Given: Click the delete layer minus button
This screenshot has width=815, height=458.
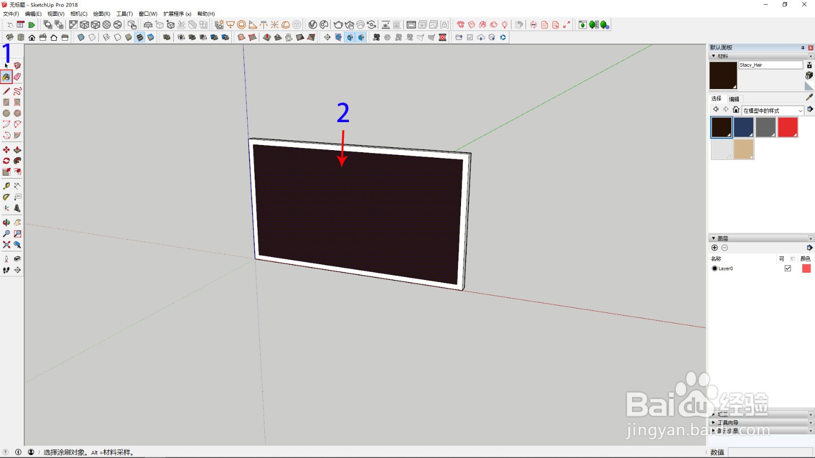Looking at the screenshot, I should [x=725, y=248].
